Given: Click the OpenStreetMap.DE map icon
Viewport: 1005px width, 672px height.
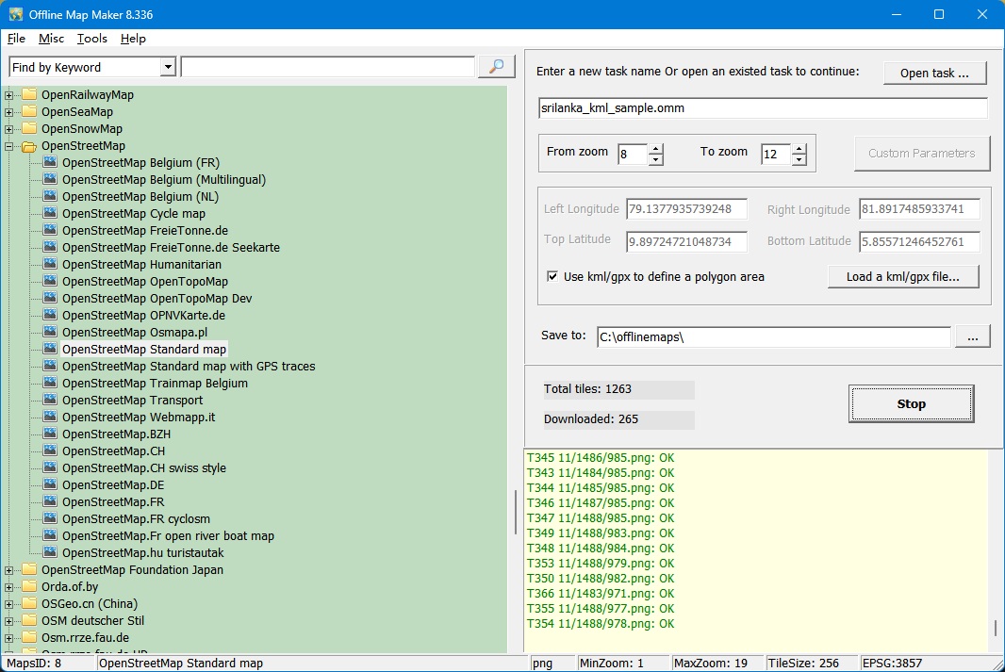Looking at the screenshot, I should 50,485.
